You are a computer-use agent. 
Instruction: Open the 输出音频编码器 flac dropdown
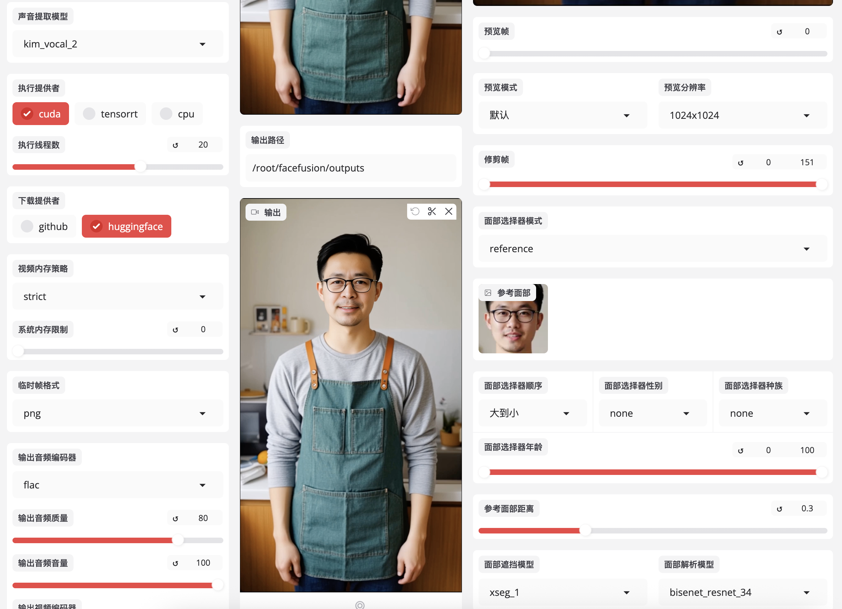click(x=118, y=485)
